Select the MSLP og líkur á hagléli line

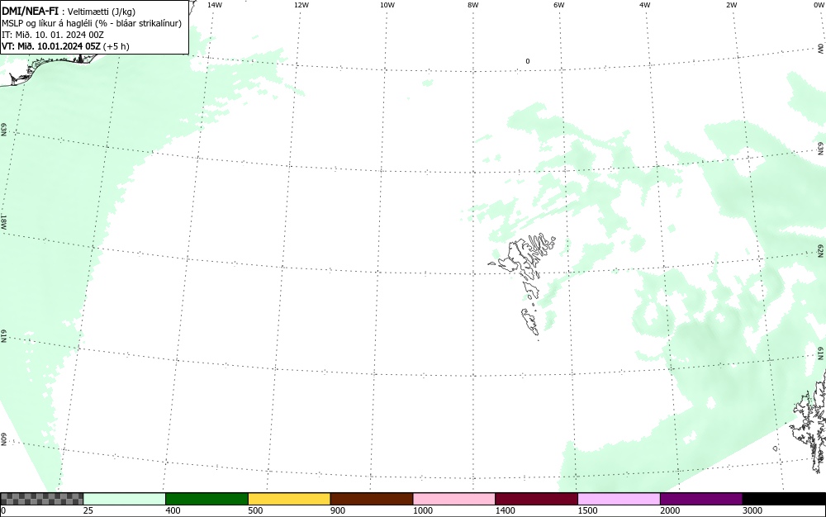pyautogui.click(x=92, y=23)
